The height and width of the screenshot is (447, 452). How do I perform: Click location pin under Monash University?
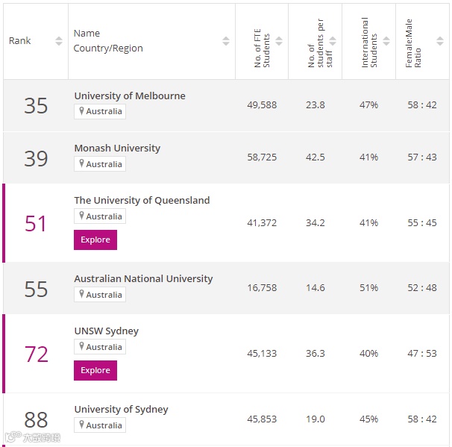(x=81, y=164)
